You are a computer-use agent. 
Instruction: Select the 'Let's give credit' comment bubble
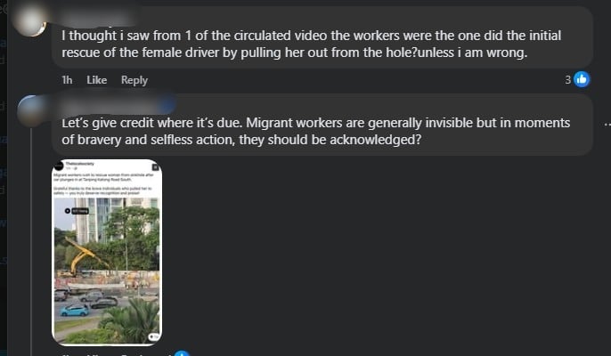(x=322, y=125)
